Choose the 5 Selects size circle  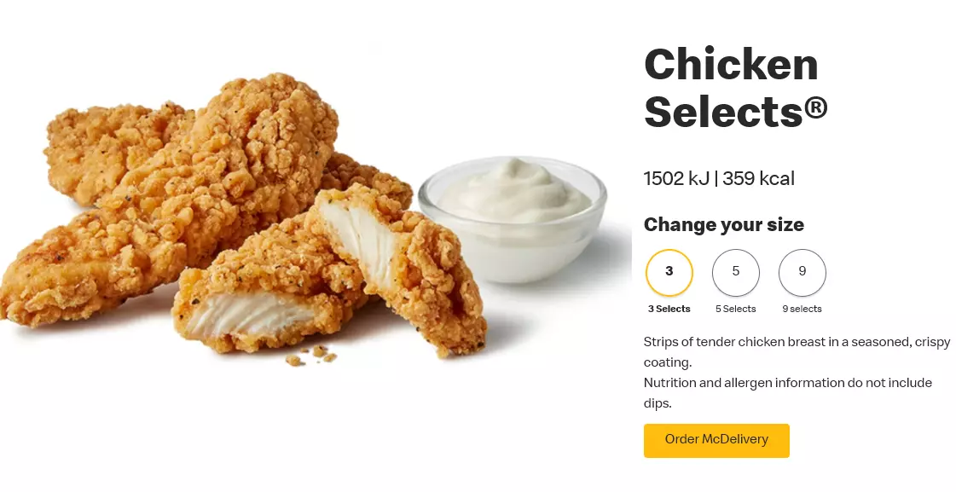pyautogui.click(x=735, y=273)
